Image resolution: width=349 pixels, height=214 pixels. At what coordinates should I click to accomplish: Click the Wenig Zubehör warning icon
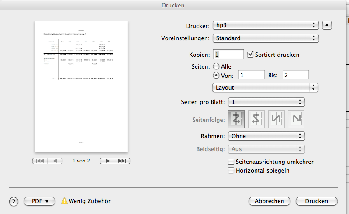(64, 201)
